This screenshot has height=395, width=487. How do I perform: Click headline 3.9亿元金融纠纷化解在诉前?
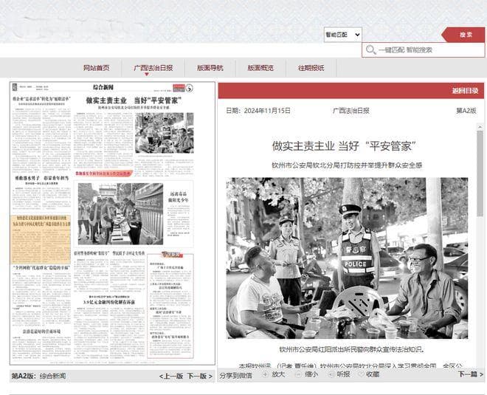coord(109,302)
